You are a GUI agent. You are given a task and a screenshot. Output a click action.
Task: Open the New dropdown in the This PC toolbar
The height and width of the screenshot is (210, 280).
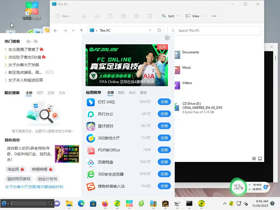64,16
